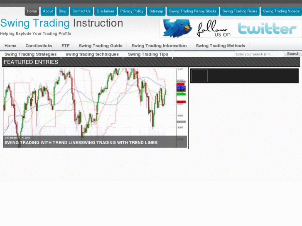Open Swing Trading Tips category
This screenshot has width=302, height=226.
tap(148, 54)
